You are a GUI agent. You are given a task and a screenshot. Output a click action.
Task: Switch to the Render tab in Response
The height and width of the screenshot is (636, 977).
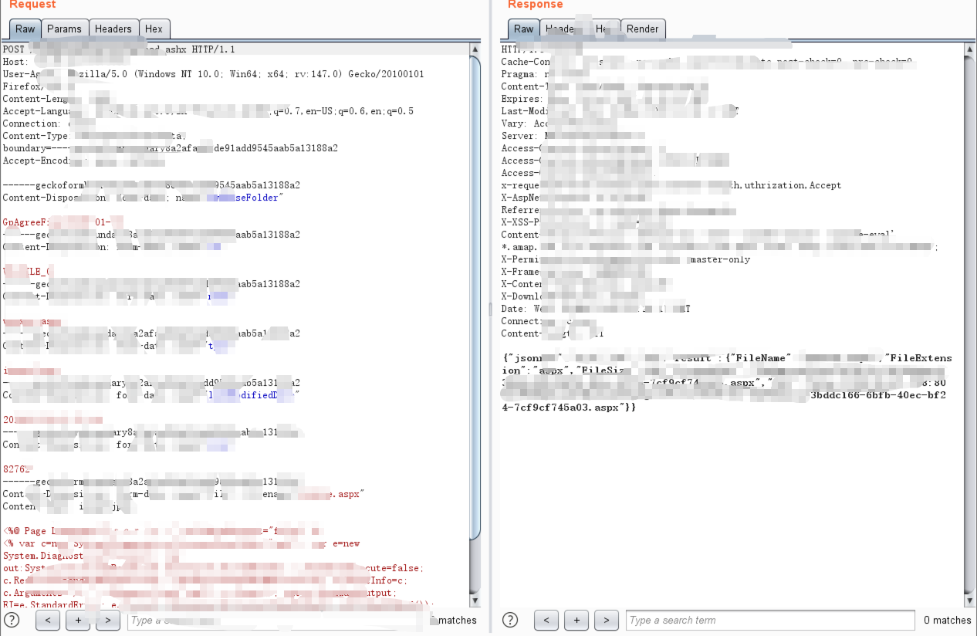point(643,29)
